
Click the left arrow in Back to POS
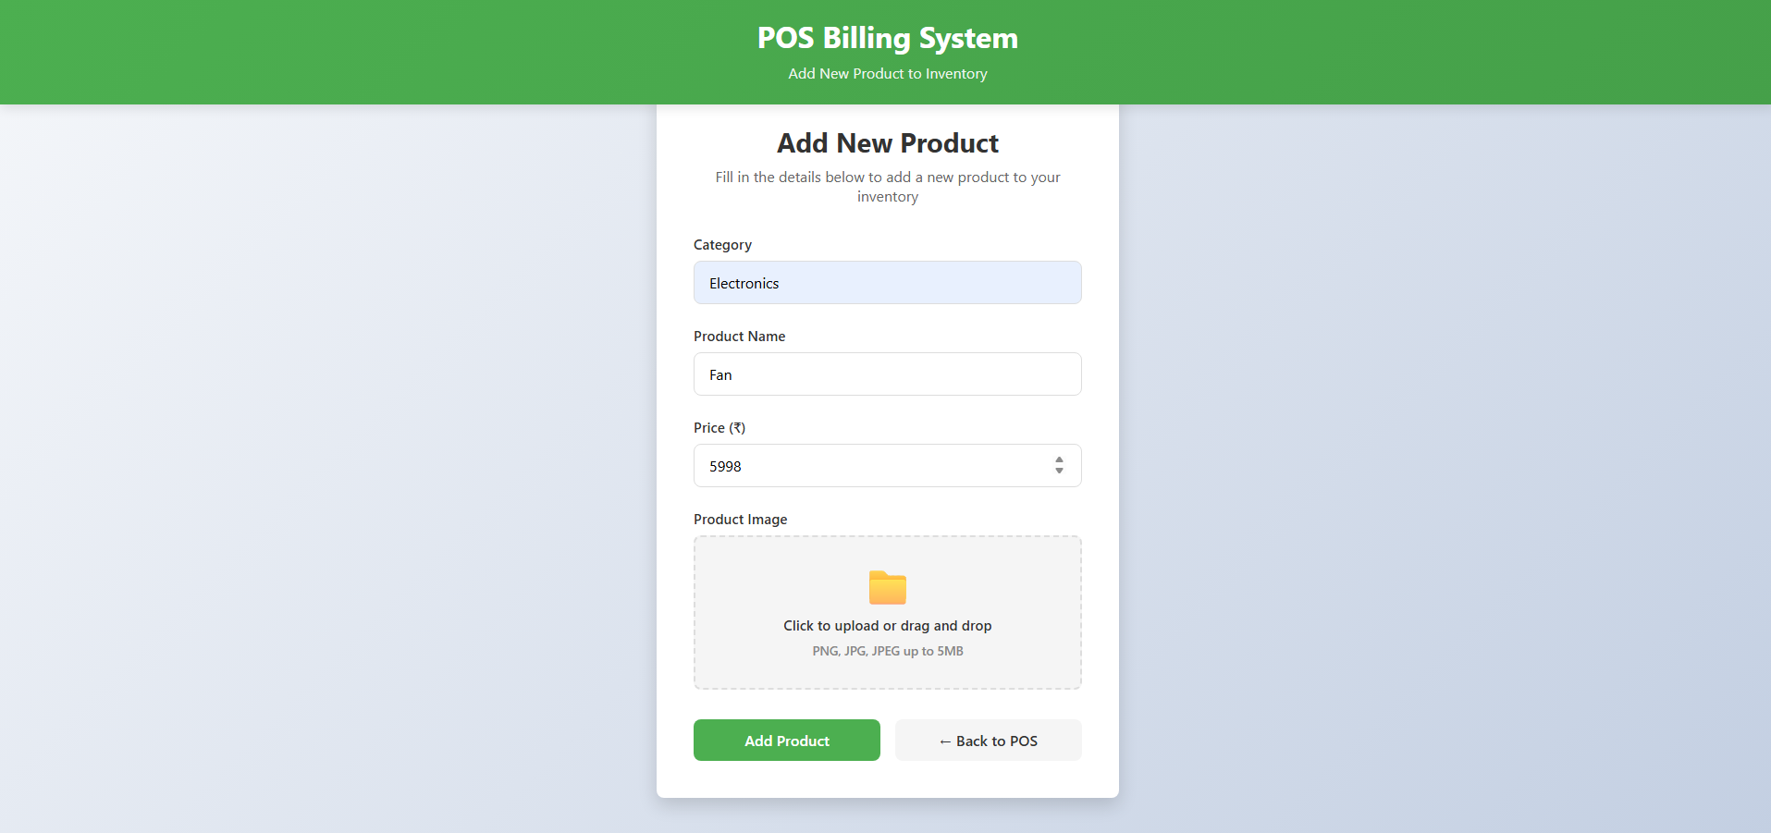[x=944, y=741]
